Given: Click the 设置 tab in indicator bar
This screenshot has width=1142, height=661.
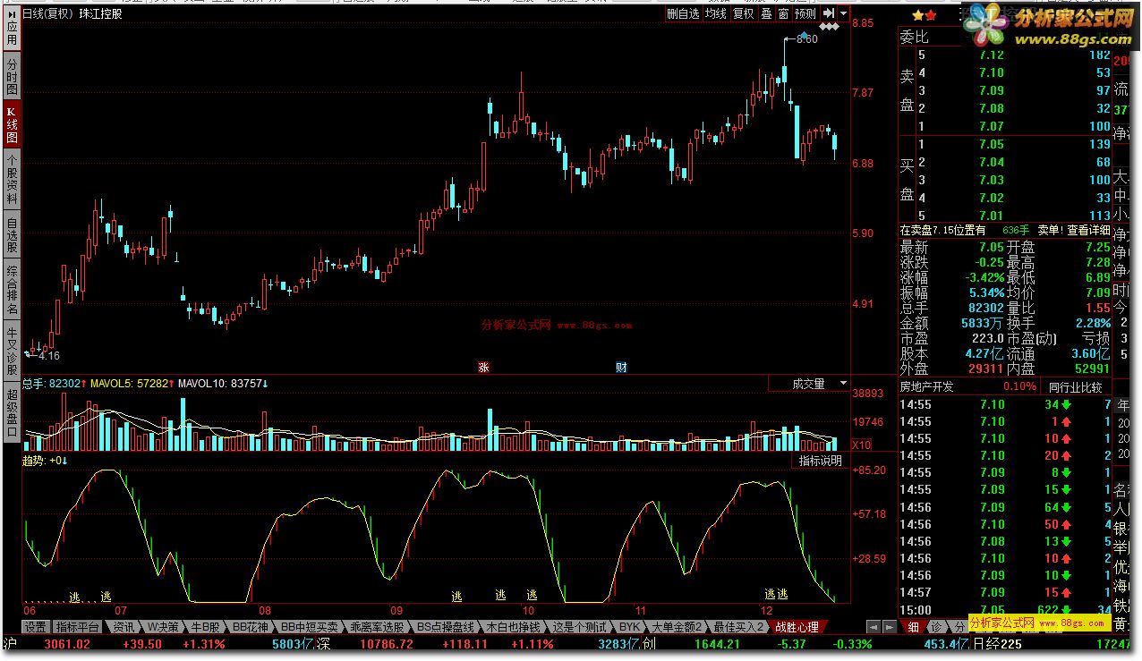Looking at the screenshot, I should (x=35, y=627).
